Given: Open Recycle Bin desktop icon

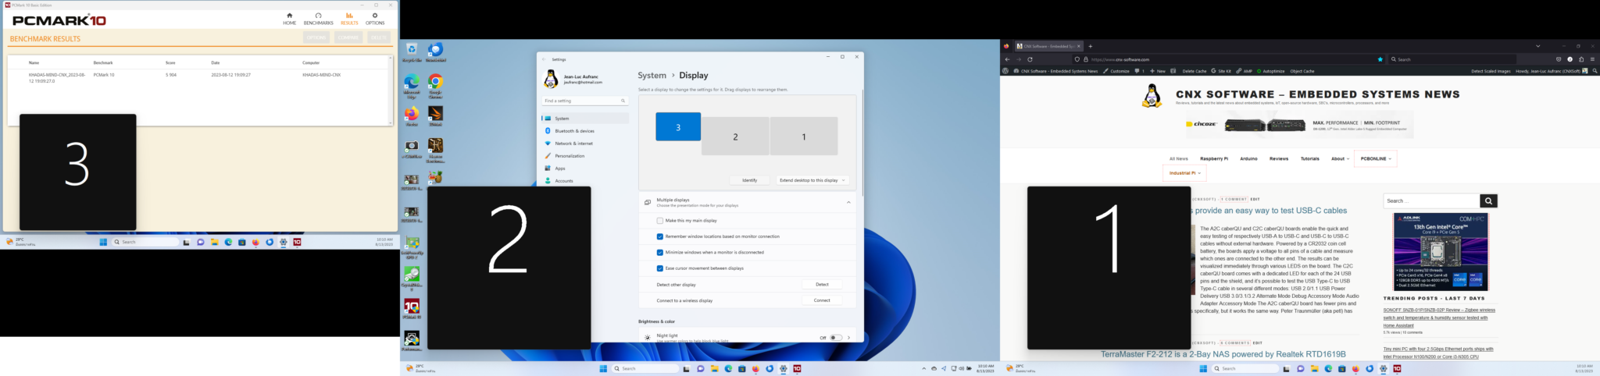Looking at the screenshot, I should tap(412, 52).
